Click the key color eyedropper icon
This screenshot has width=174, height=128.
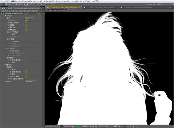tap(29, 21)
